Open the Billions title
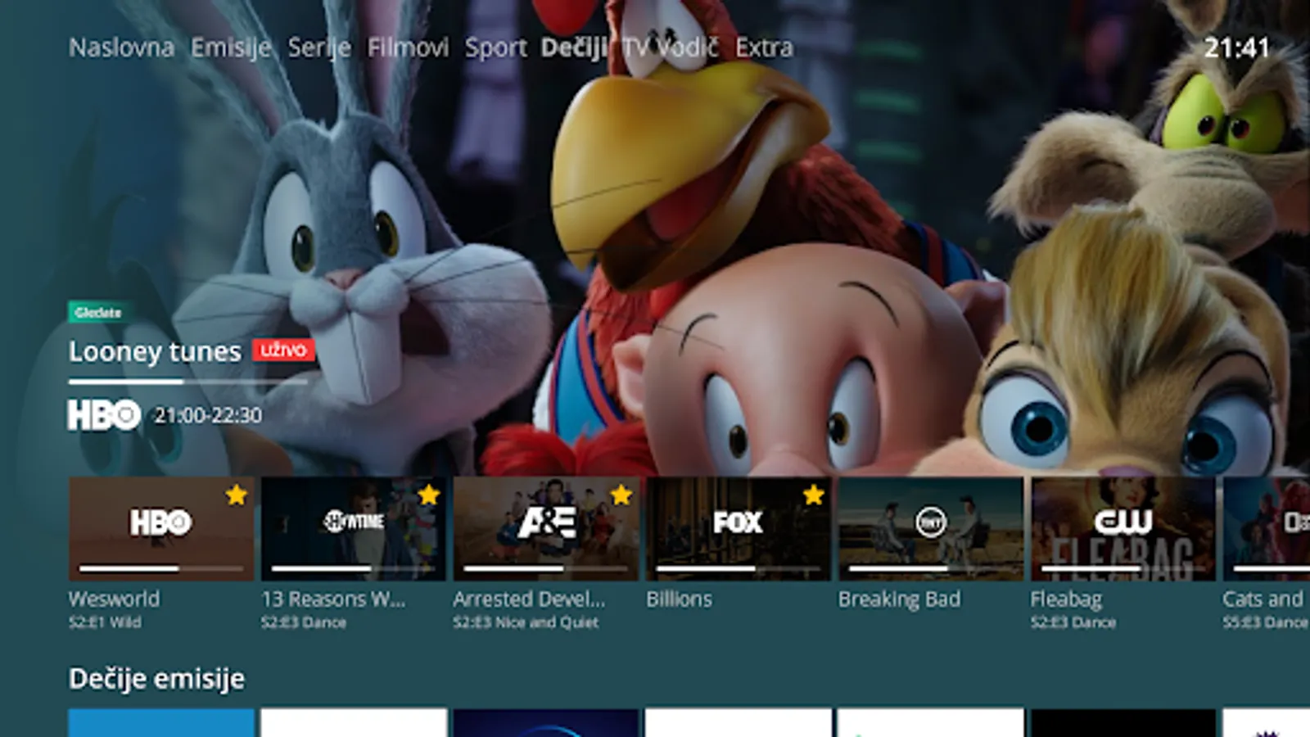Viewport: 1310px width, 737px height. tap(679, 599)
